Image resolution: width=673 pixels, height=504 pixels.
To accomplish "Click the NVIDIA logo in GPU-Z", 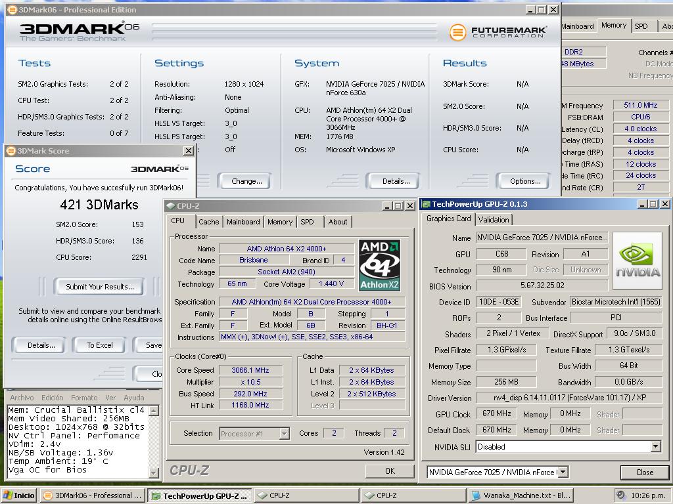I will pos(638,261).
